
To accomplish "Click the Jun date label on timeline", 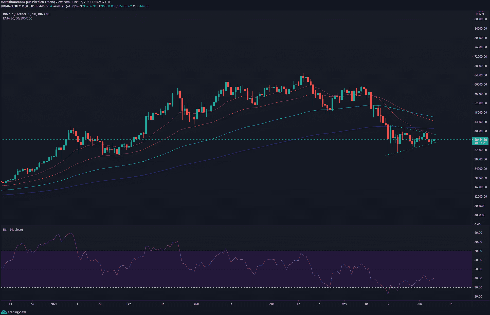I will 419,304.
